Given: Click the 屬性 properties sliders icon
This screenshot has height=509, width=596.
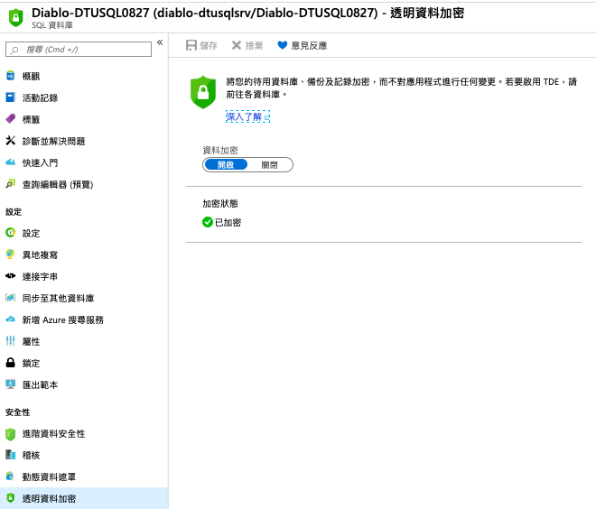Looking at the screenshot, I should (x=11, y=341).
